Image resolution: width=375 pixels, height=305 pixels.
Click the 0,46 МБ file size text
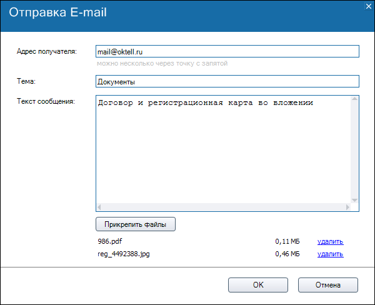pyautogui.click(x=287, y=254)
